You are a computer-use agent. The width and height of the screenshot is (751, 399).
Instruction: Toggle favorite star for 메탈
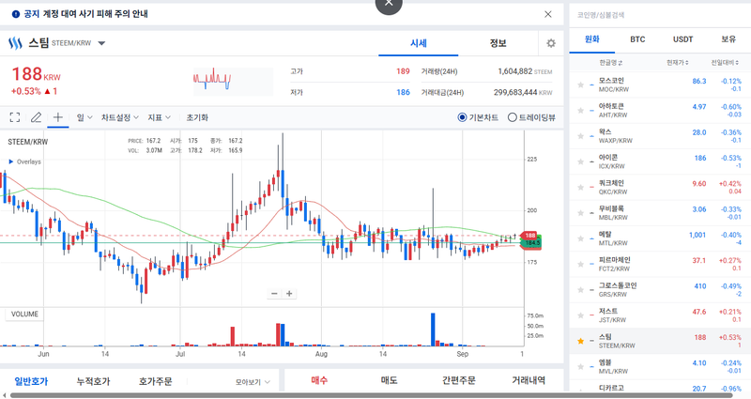580,238
